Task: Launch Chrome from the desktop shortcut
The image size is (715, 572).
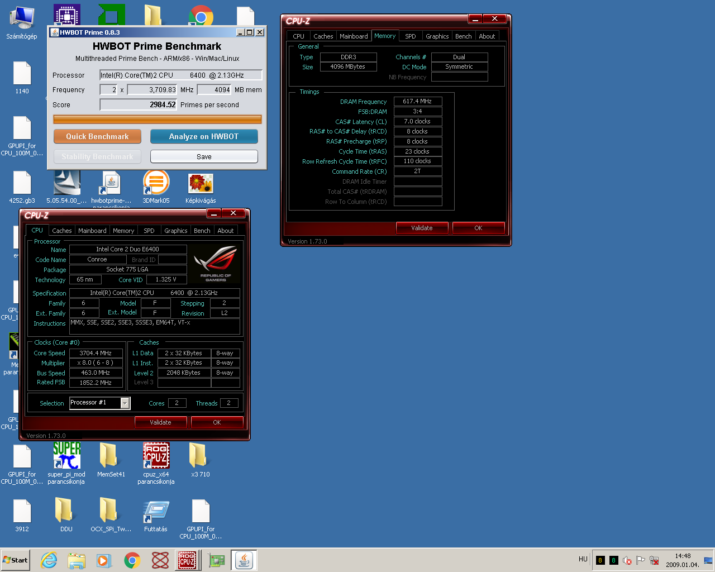Action: (x=201, y=15)
